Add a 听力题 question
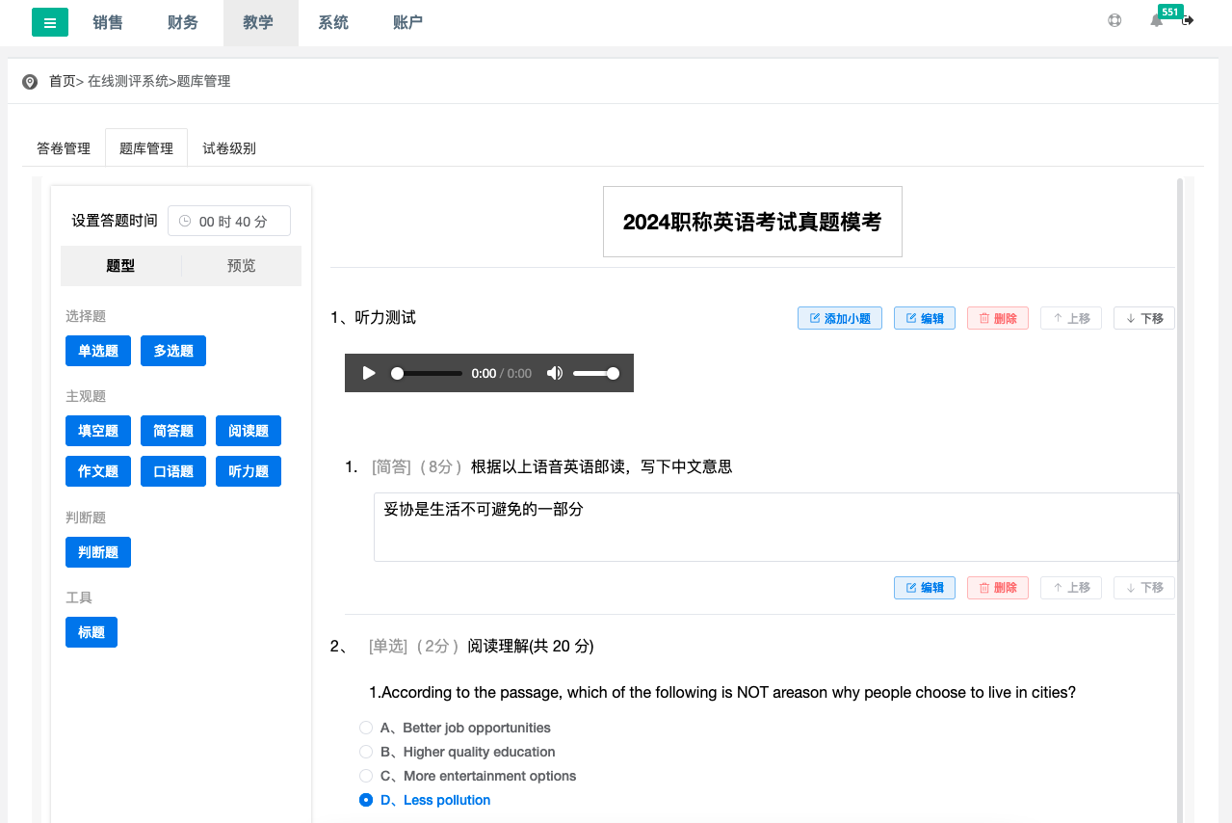 coord(249,471)
